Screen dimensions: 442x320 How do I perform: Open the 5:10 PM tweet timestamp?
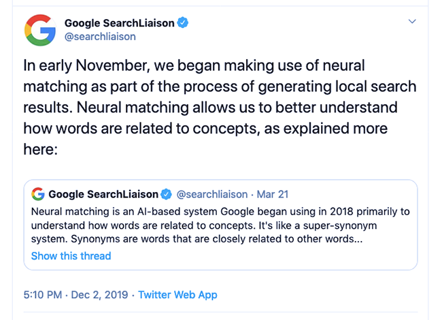click(x=43, y=295)
